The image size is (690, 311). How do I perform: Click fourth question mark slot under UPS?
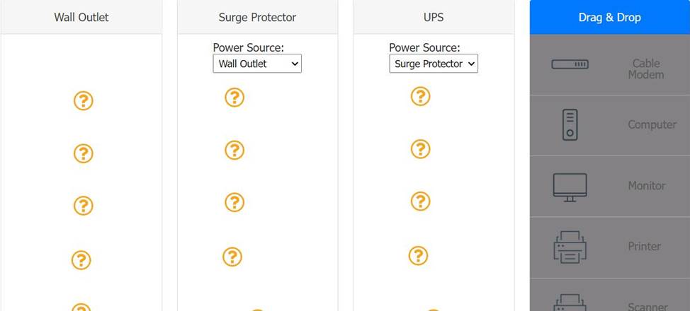point(418,255)
